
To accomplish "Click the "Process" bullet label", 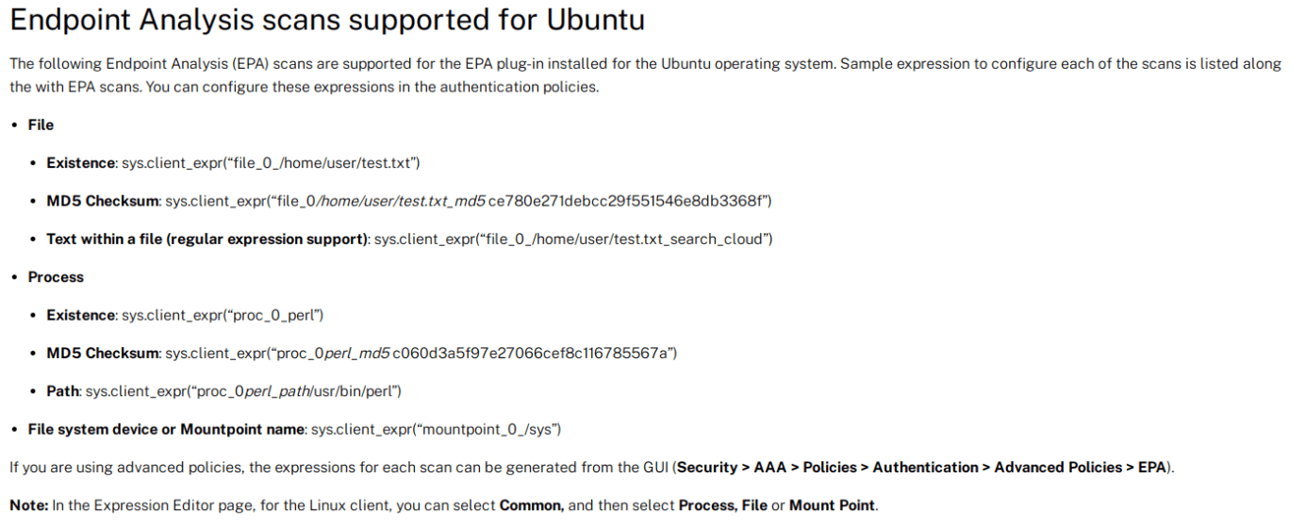I will click(x=56, y=277).
